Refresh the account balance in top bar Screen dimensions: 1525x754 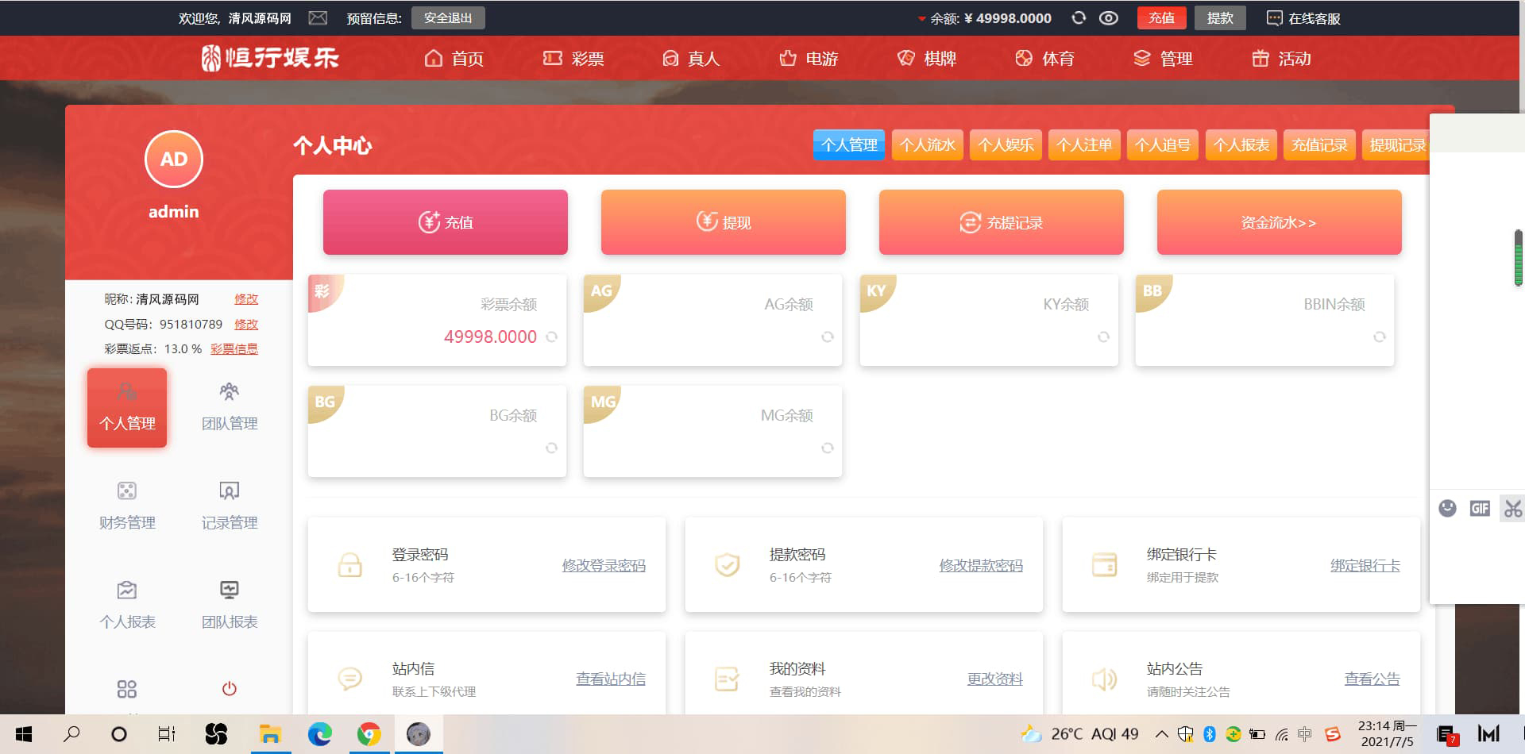click(x=1078, y=17)
